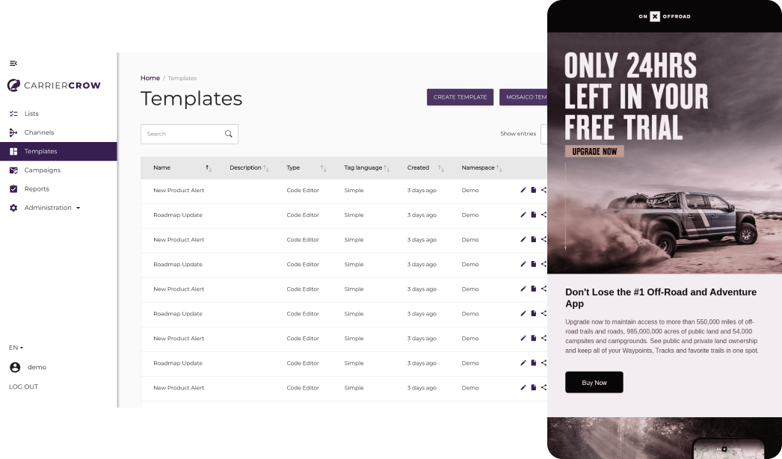Viewport: 782px width, 459px height.
Task: Click the edit pencil in the last visible row
Action: [523, 387]
